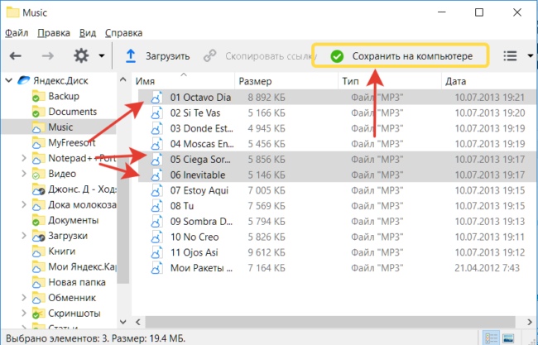Image resolution: width=538 pixels, height=345 pixels.
Task: Click Сохранить на компьютере button
Action: tap(401, 56)
